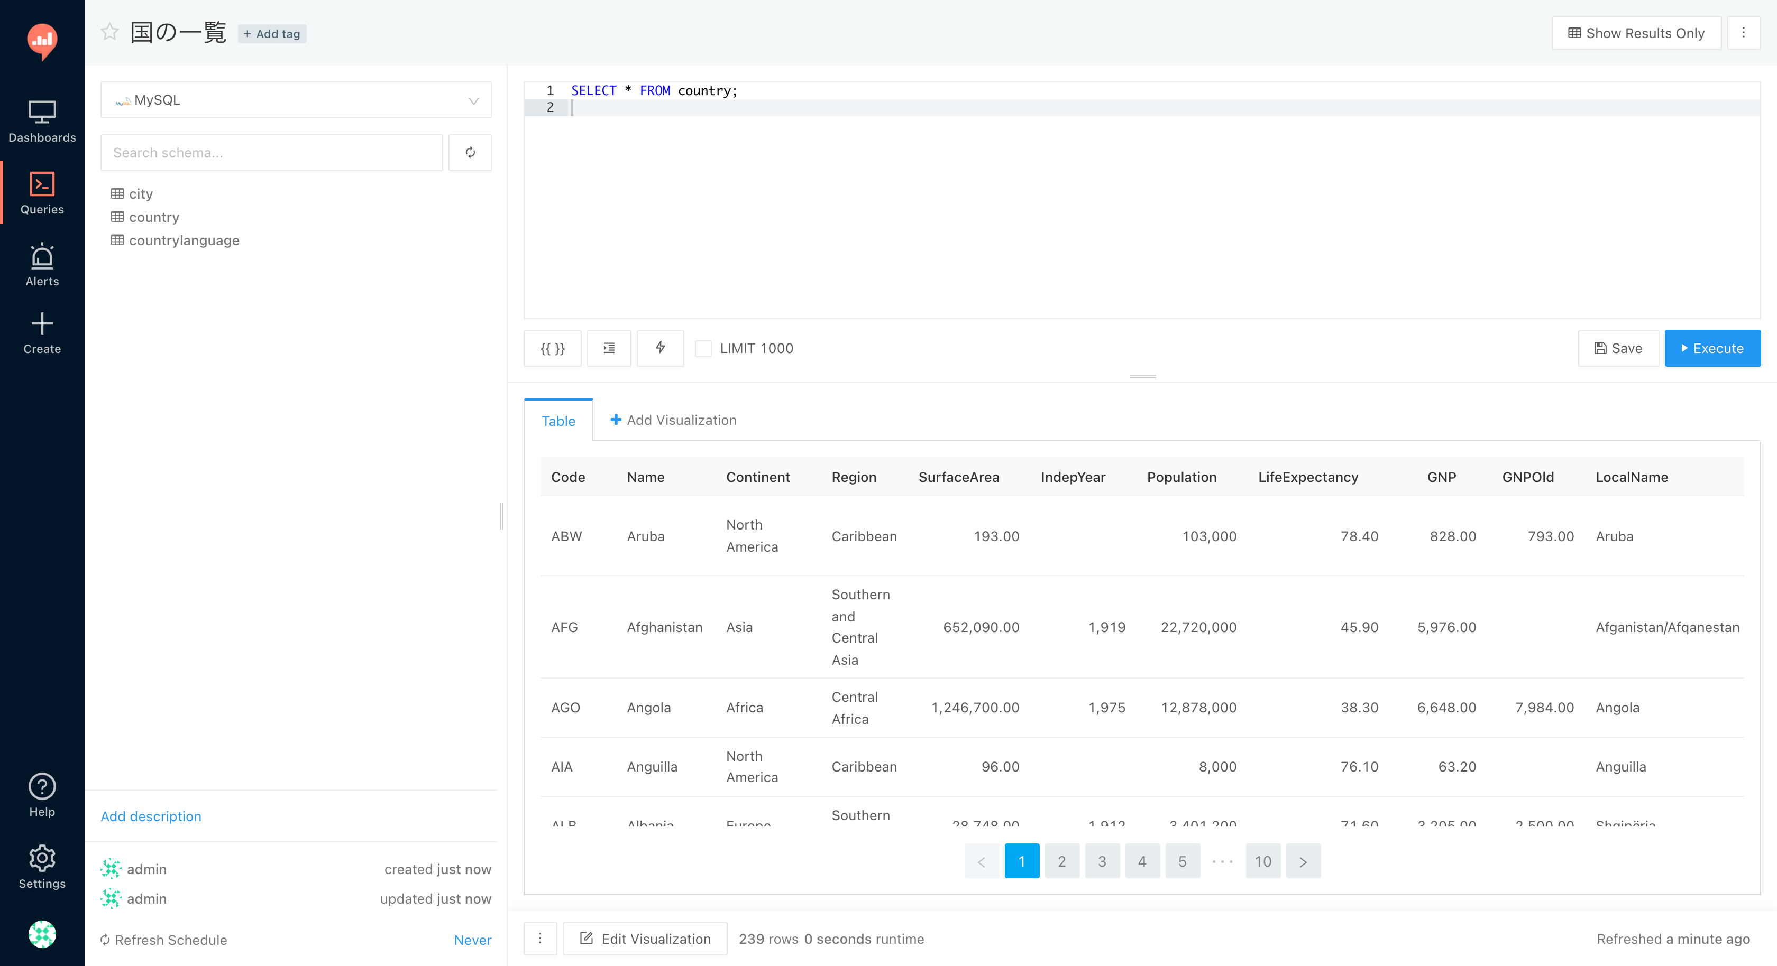Open the Help menu

(42, 796)
